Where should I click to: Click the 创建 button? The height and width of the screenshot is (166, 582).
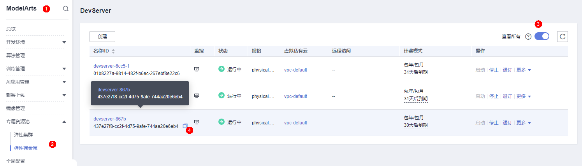point(102,37)
